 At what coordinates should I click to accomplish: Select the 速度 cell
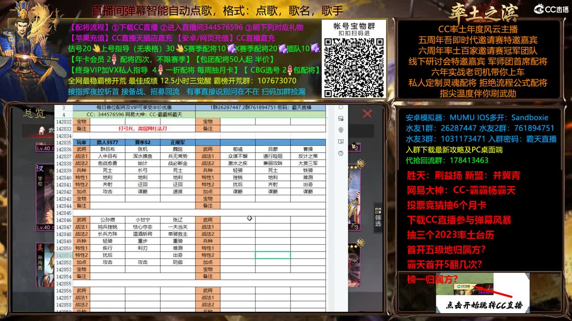(177, 192)
